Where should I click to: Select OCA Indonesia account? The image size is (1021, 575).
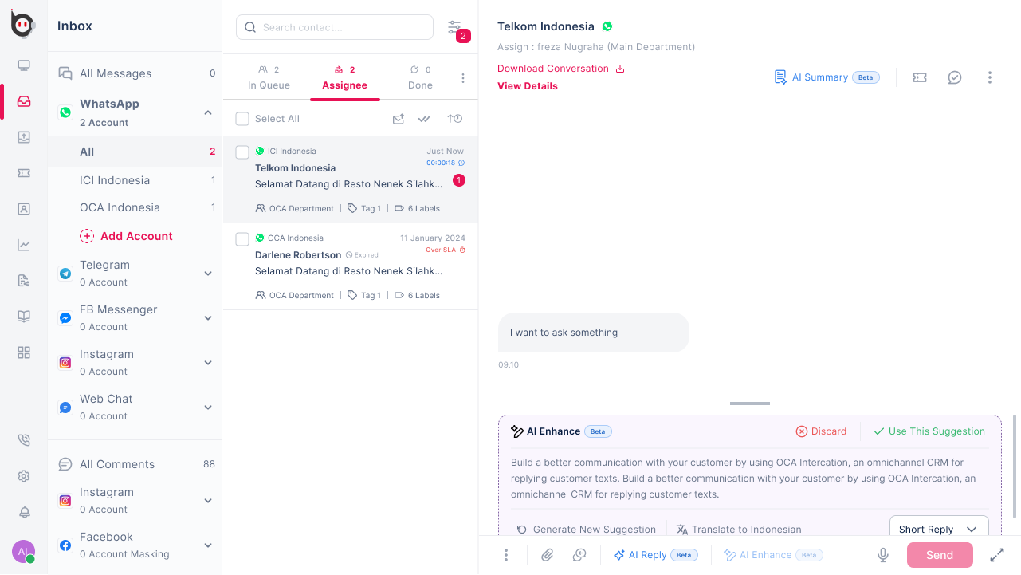point(135,207)
